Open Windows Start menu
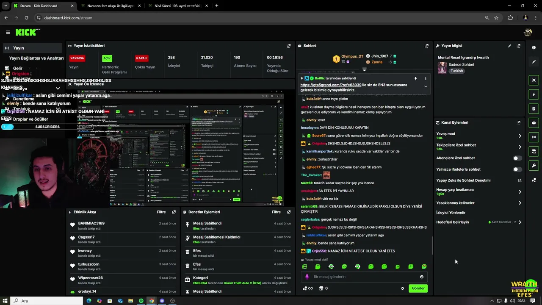Image resolution: width=542 pixels, height=305 pixels. [5, 301]
